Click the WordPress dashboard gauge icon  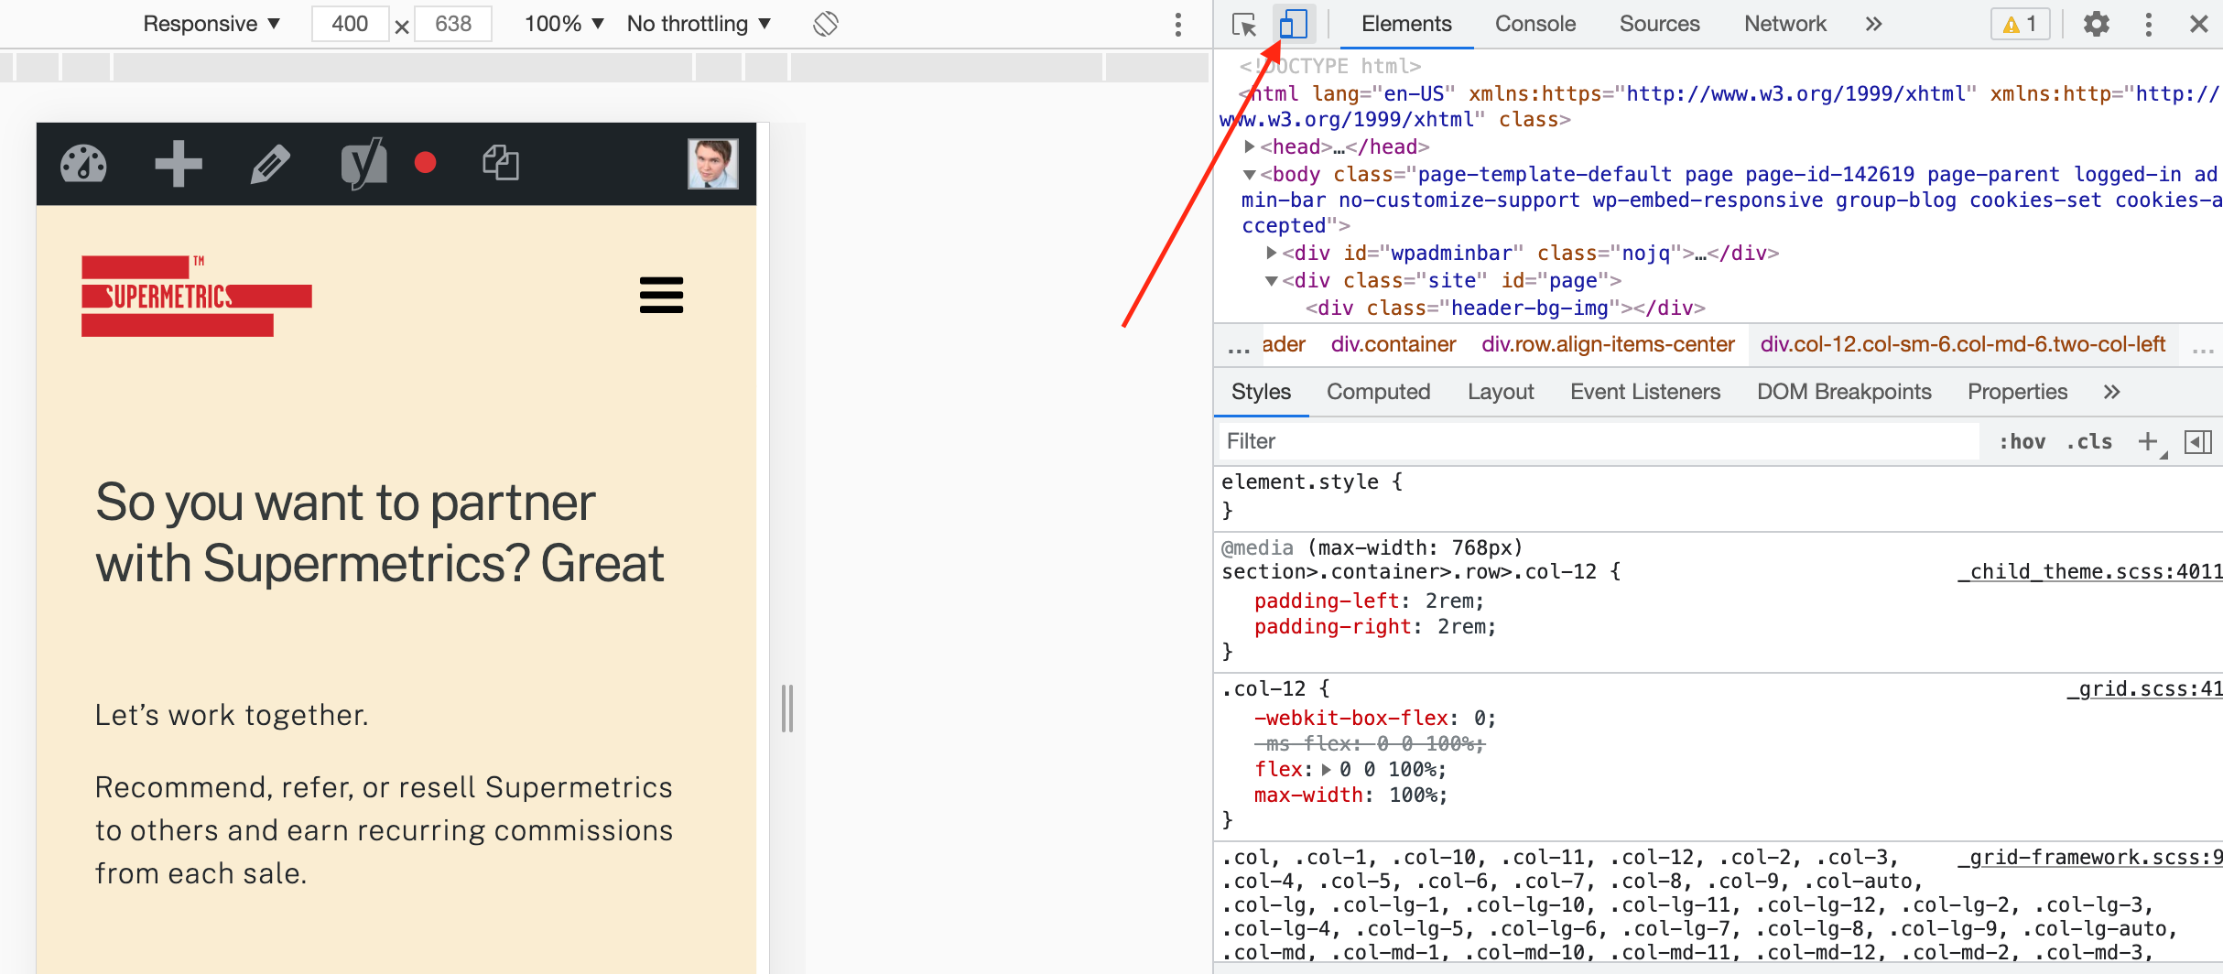(83, 164)
